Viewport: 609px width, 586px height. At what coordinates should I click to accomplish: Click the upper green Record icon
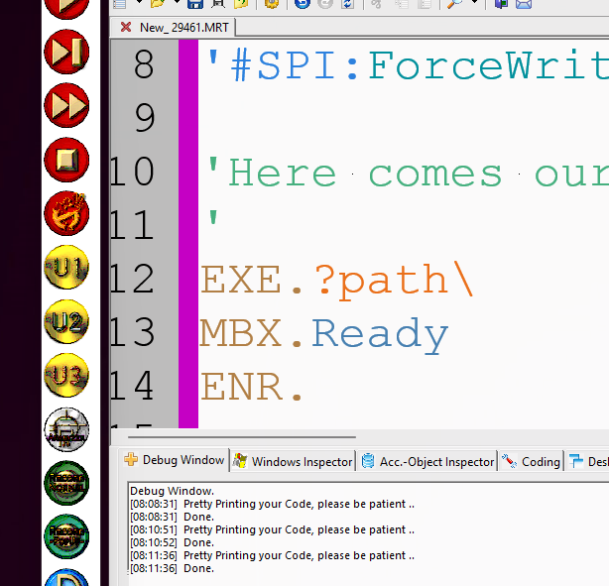(x=66, y=483)
